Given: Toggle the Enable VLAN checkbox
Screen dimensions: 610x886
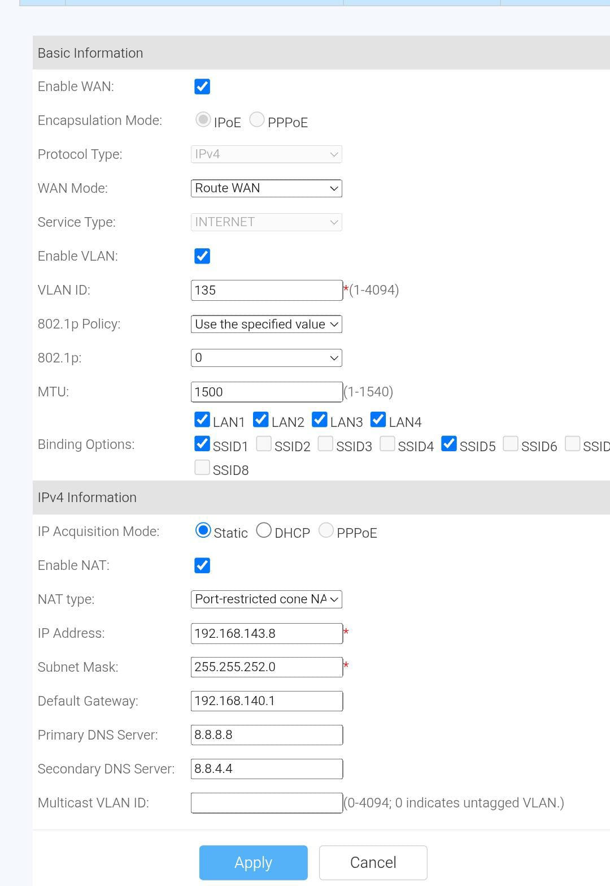Looking at the screenshot, I should point(202,256).
